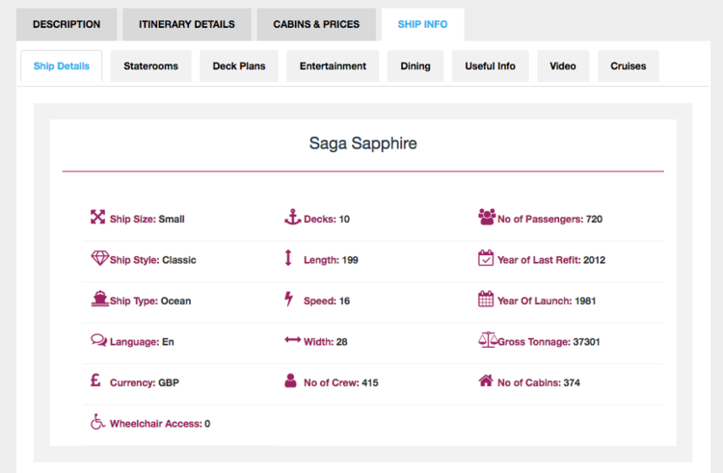This screenshot has height=473, width=723.
Task: Click the 'Gross Tonnage: 37301' text
Action: coord(549,342)
